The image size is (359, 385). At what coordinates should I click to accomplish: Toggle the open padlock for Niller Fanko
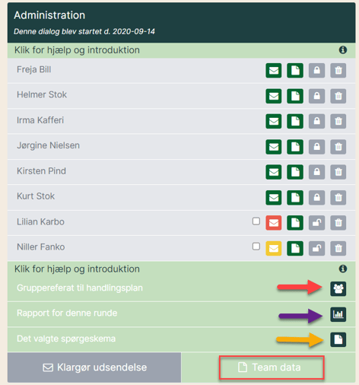[x=316, y=248]
